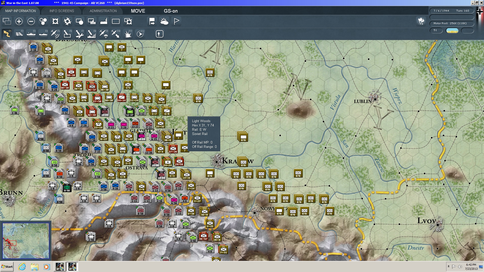Select Lvov city on the map

(x=438, y=225)
